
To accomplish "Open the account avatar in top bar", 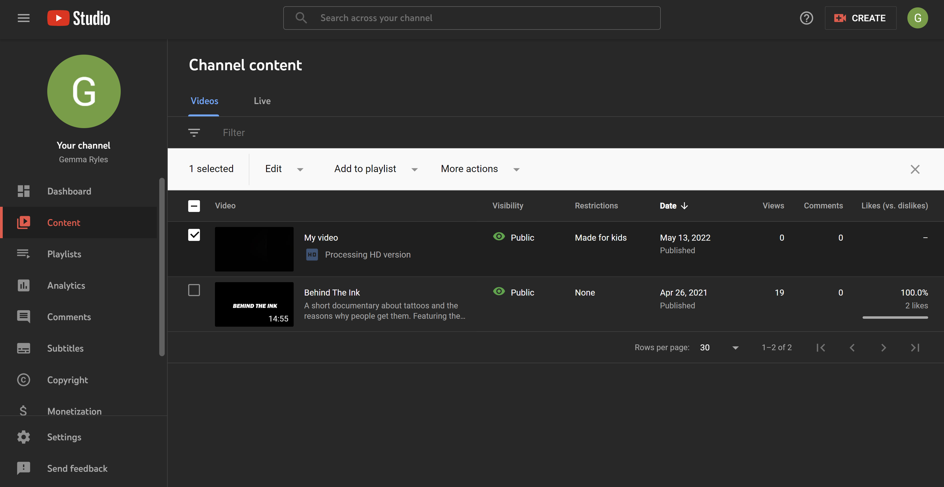I will click(917, 18).
